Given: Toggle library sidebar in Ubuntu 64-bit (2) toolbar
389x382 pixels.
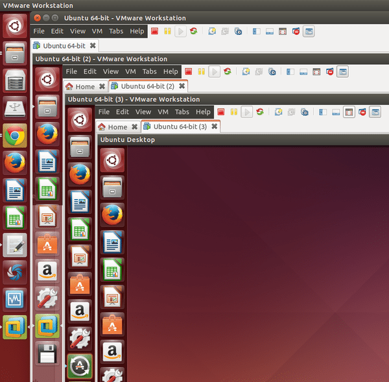Looking at the screenshot, I should 290,72.
